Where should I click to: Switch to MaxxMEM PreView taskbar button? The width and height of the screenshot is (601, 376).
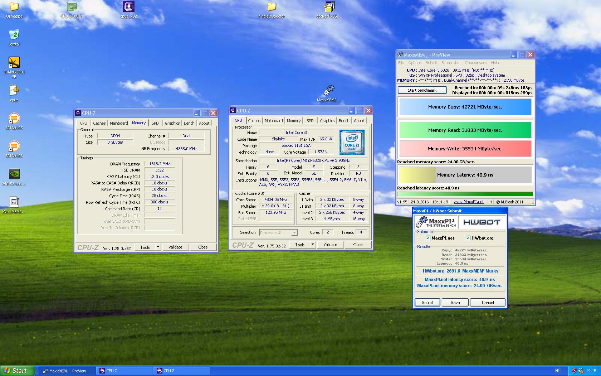[x=67, y=371]
